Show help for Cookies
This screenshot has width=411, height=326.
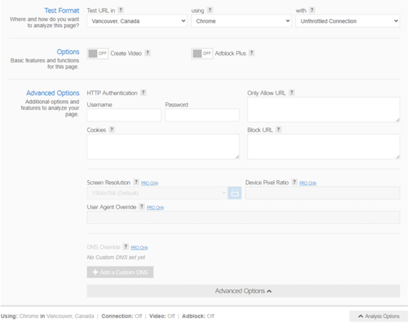click(x=112, y=130)
